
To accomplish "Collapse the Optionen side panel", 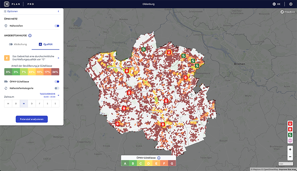I will 58,12.
